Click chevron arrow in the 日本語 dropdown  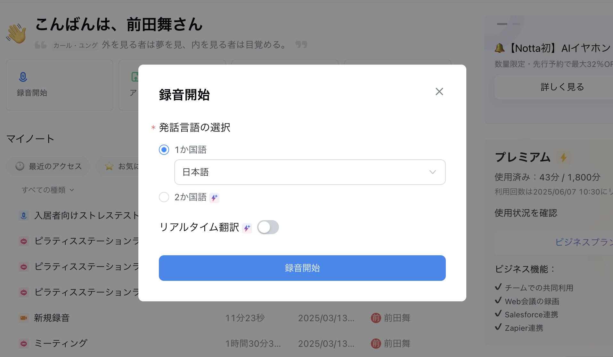pyautogui.click(x=433, y=172)
